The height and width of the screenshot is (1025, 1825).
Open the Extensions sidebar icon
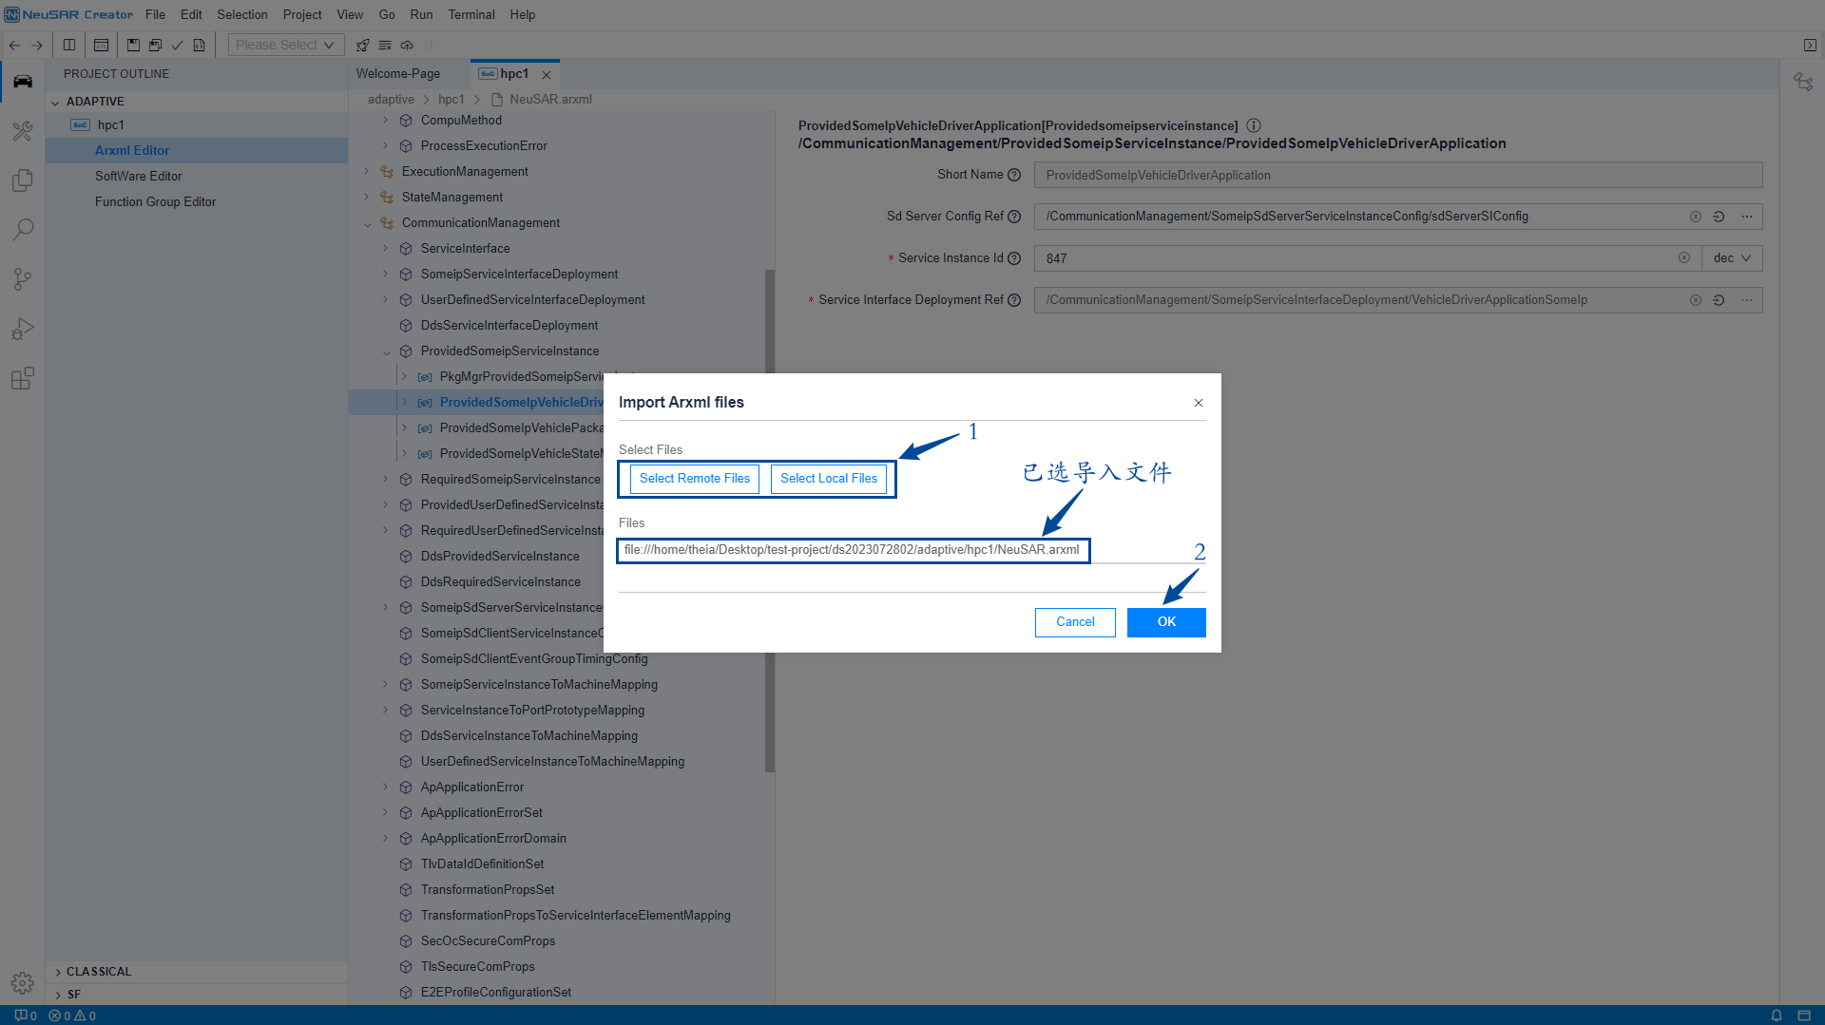(x=23, y=378)
